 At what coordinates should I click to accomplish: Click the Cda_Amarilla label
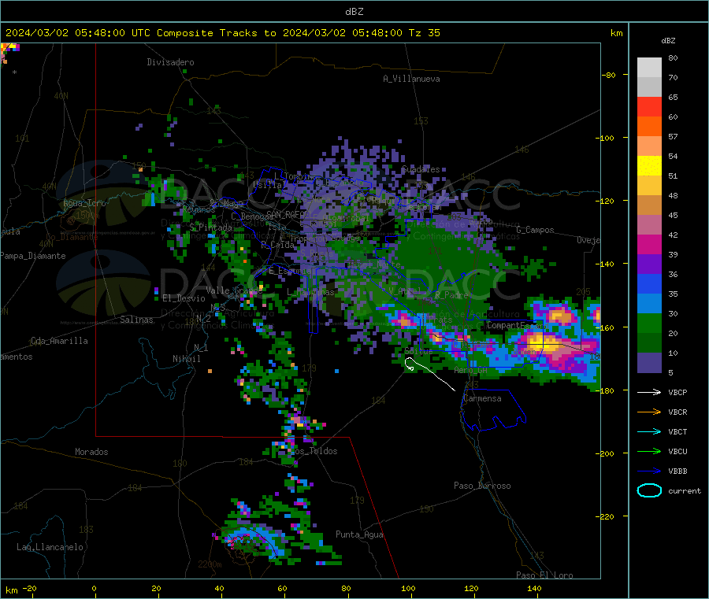[59, 341]
